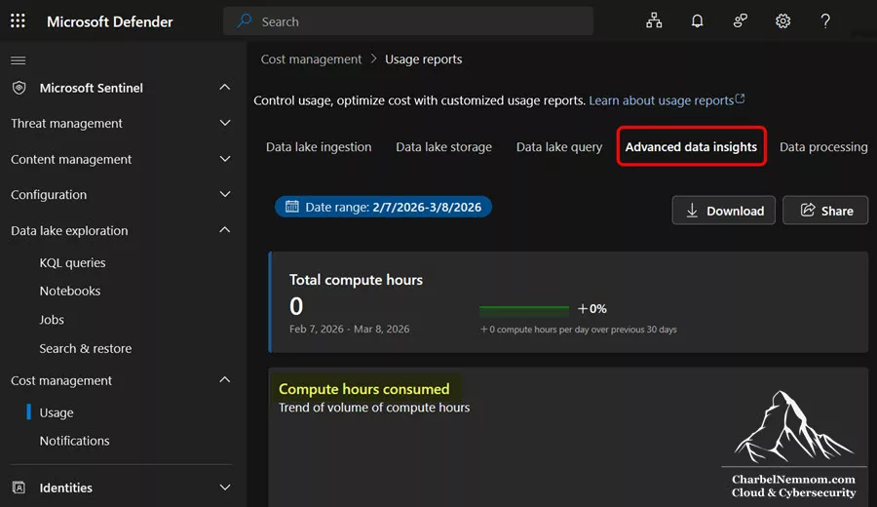Image resolution: width=877 pixels, height=507 pixels.
Task: Click the Share button label
Action: pyautogui.click(x=837, y=211)
